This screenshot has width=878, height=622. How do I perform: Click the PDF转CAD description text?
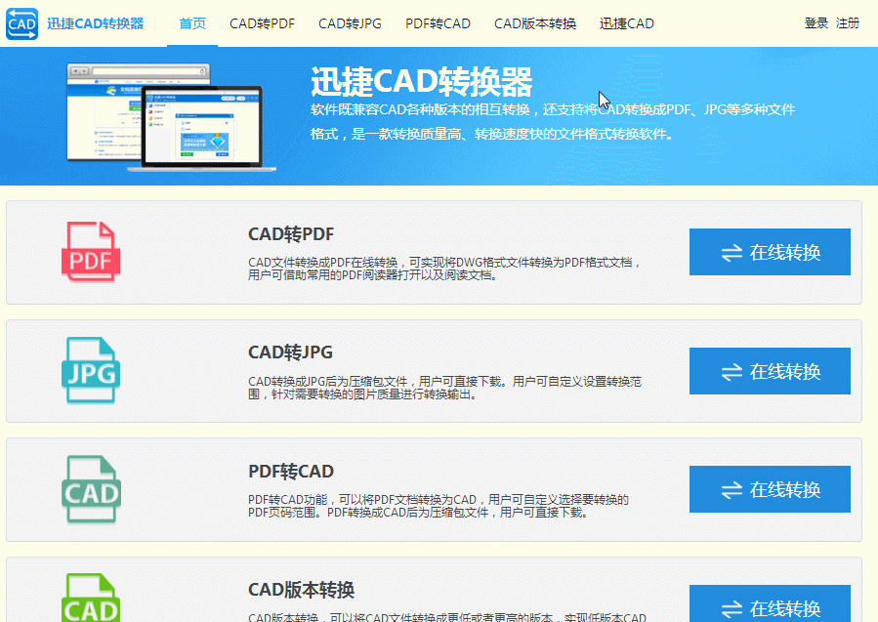coord(439,506)
